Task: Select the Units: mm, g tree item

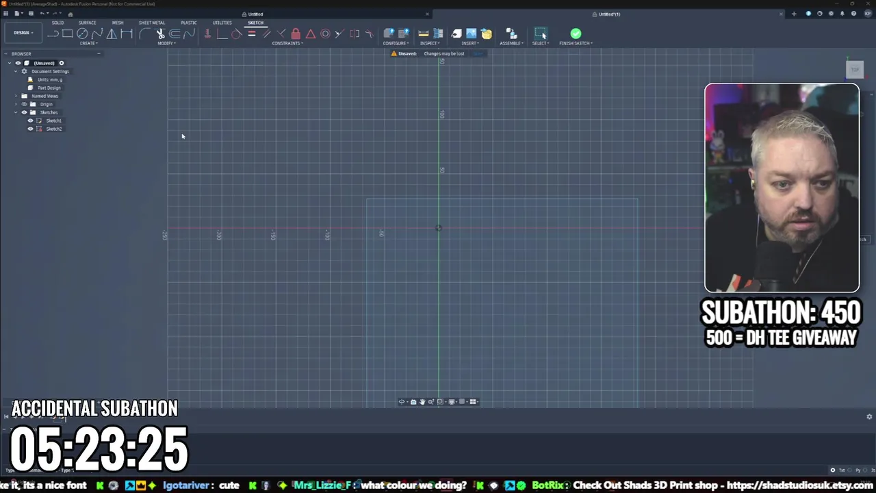Action: [50, 79]
